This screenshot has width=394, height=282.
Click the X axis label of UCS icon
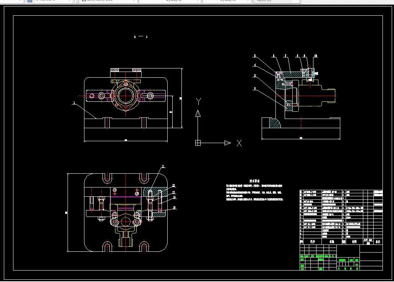point(239,143)
